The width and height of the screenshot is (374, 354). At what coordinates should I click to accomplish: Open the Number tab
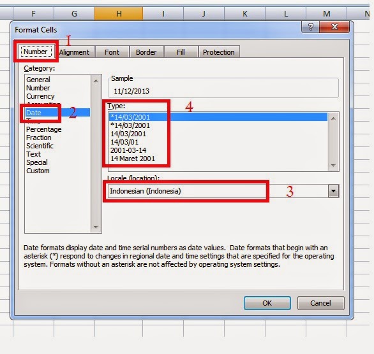(36, 52)
